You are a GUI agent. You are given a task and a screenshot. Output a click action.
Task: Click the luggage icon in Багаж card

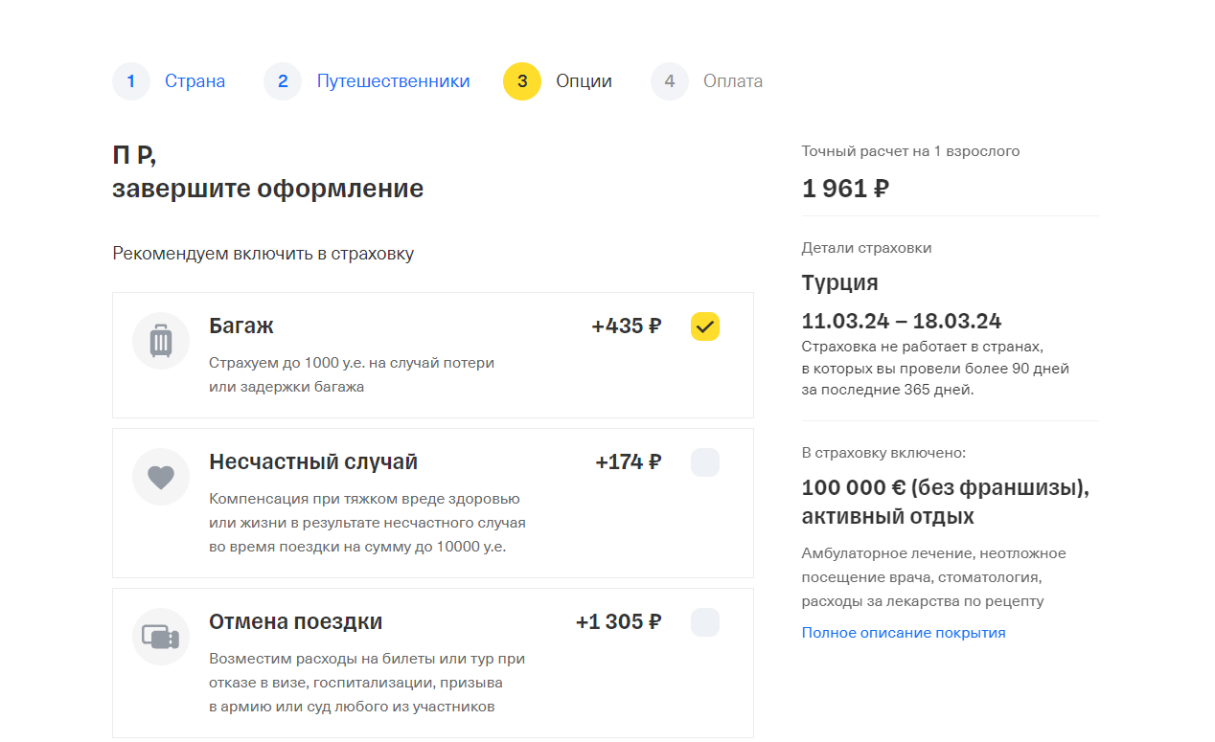point(161,341)
